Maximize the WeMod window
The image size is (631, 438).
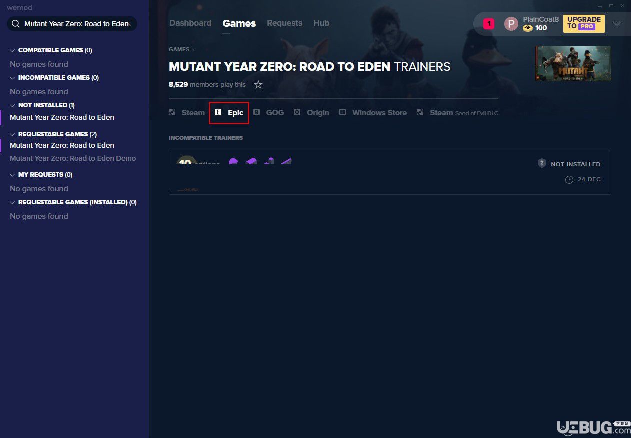[611, 6]
